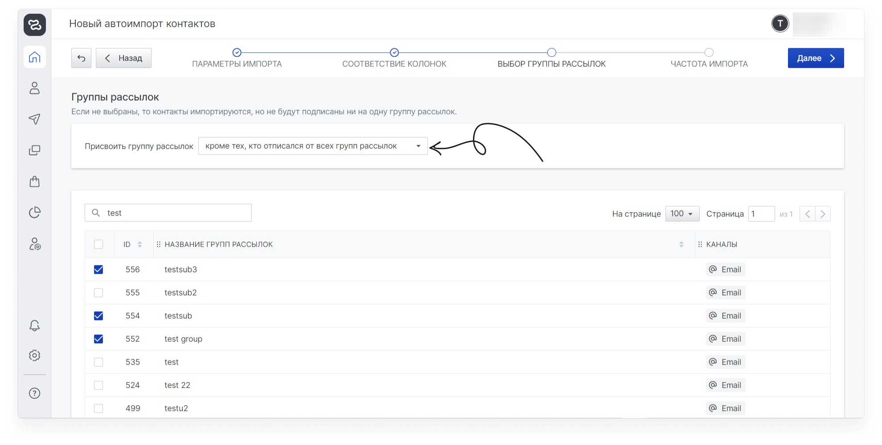Click group name testsub3
882x445 pixels.
click(x=181, y=270)
